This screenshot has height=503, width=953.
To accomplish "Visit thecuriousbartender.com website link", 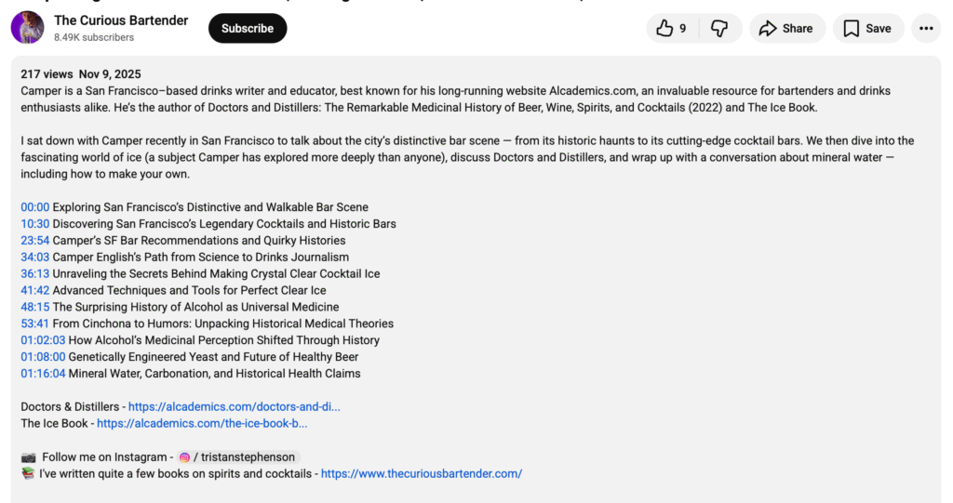I will [x=421, y=474].
